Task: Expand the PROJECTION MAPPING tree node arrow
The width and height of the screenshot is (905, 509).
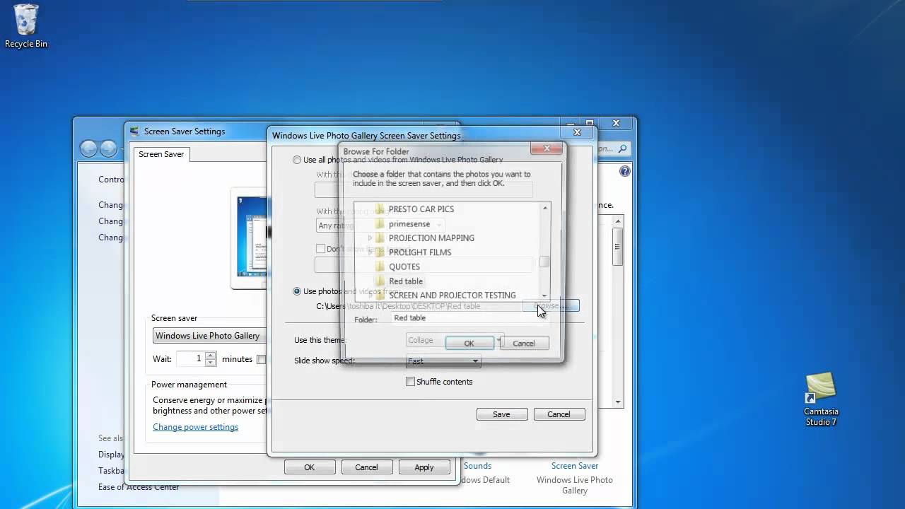Action: coord(369,238)
